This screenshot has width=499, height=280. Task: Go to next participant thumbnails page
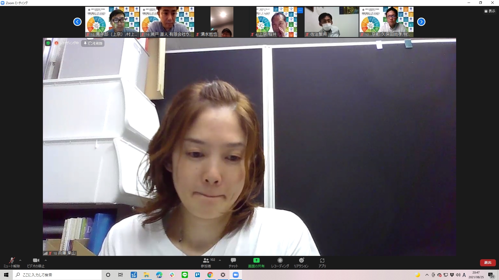[x=421, y=22]
